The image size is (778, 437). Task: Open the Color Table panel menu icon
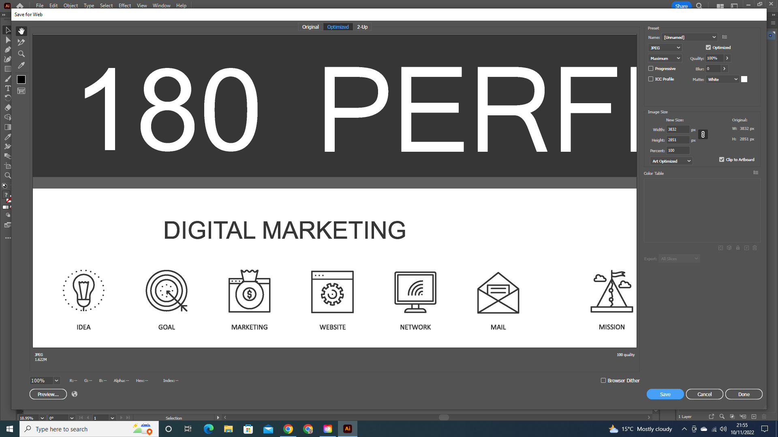(x=756, y=173)
